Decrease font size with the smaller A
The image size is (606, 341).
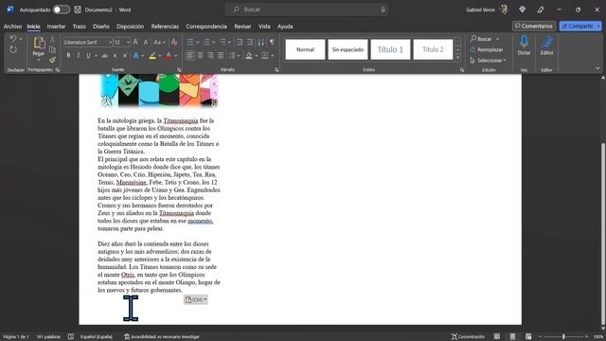(146, 42)
